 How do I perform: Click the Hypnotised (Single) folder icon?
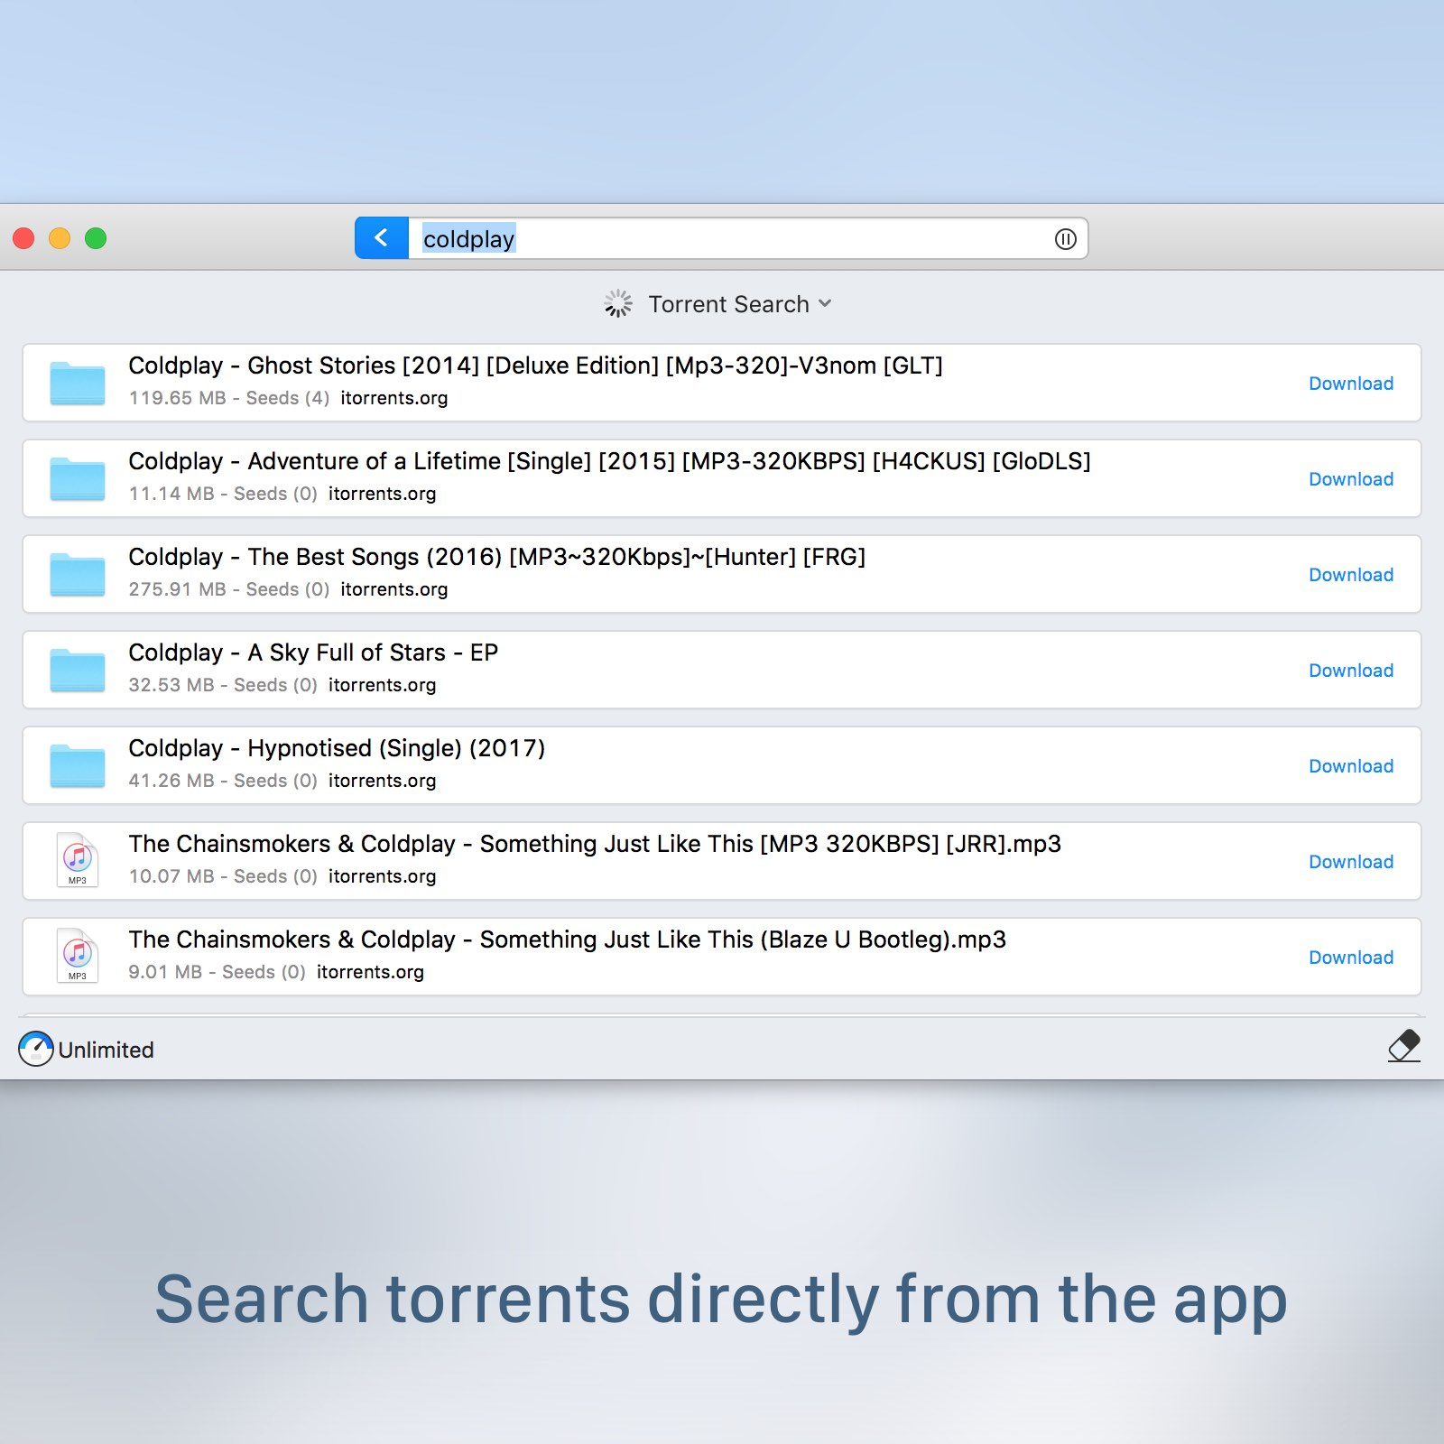[x=78, y=765]
